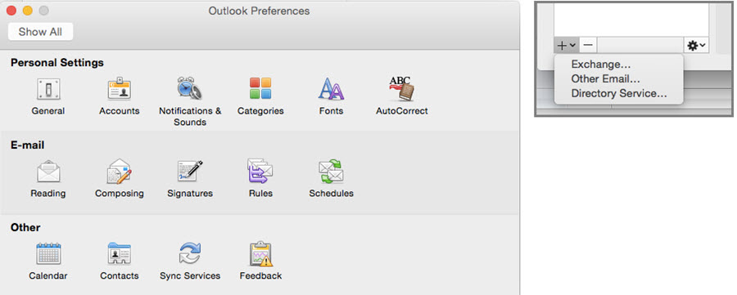
Task: Open the Accounts preferences icon
Action: pyautogui.click(x=119, y=89)
